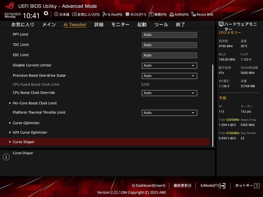263x197 pixels.
Task: Expand Per-Core Boost Clock Limit submenu
Action: tap(35, 103)
